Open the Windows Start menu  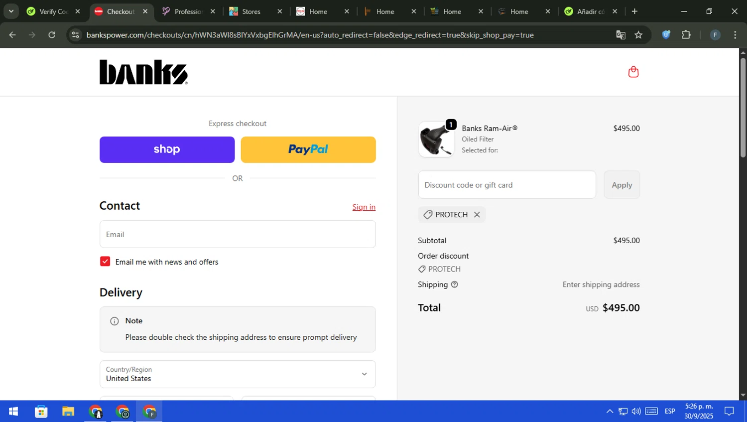tap(13, 412)
